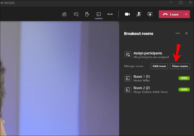194x136 pixels.
Task: Raise hand using the hand icon
Action: [x=87, y=14]
